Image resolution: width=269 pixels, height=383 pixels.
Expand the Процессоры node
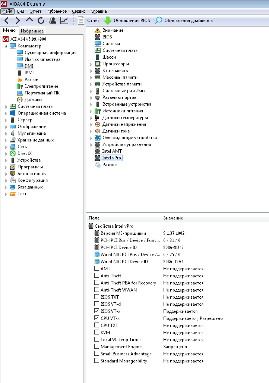91,64
